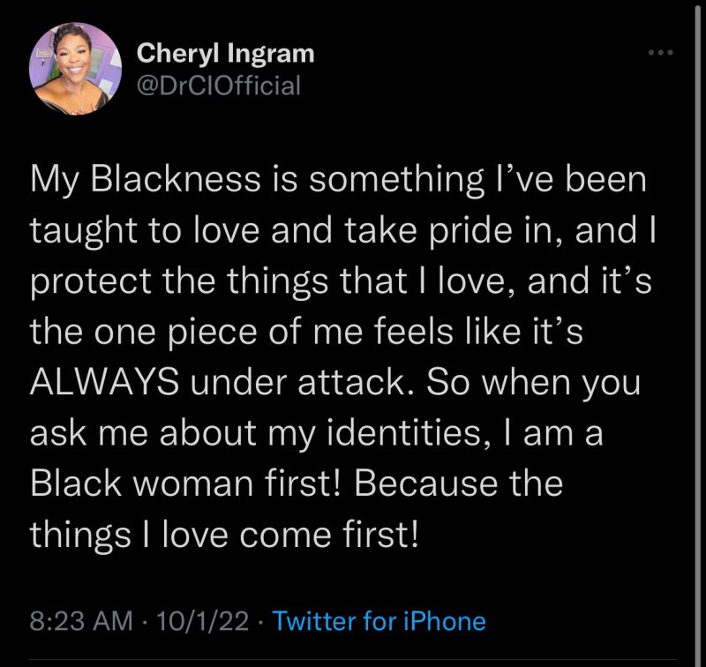Viewport: 706px width, 667px height.
Task: Click Cheryl Ingram's profile picture
Action: point(75,68)
